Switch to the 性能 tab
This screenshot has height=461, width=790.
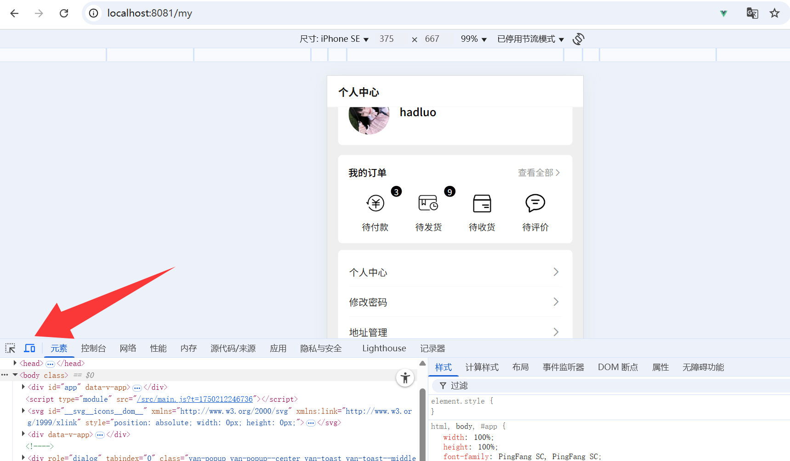[x=158, y=349]
